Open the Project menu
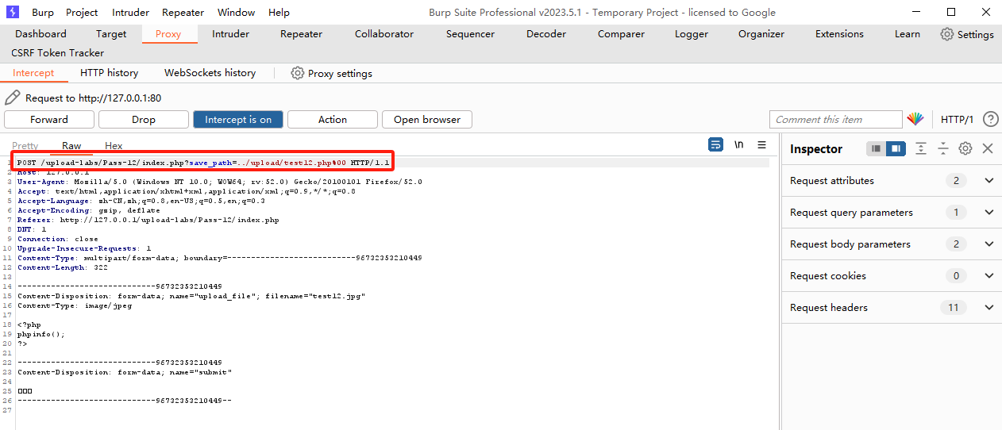The width and height of the screenshot is (1002, 430). (x=82, y=12)
